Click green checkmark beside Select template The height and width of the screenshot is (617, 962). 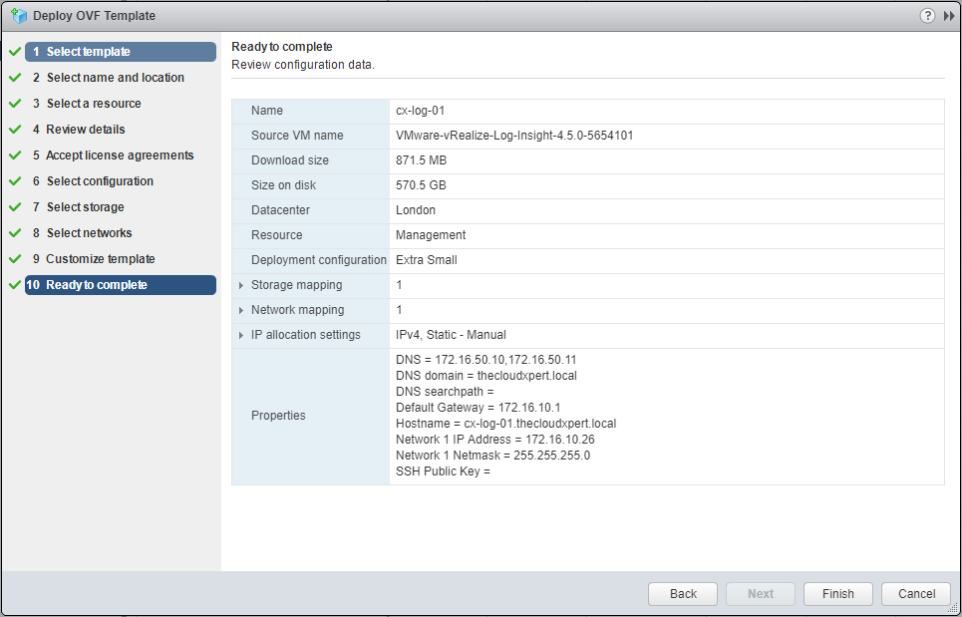[14, 52]
